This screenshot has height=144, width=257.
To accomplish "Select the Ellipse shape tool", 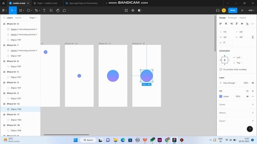I will point(29,10).
